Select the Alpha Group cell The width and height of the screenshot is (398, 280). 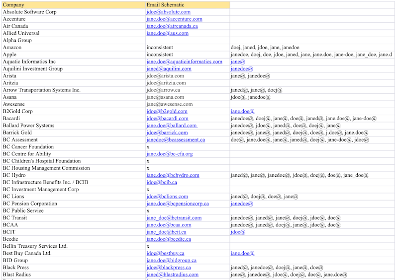[74, 40]
